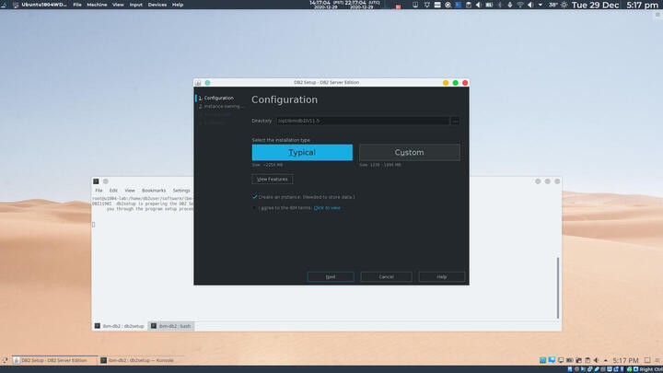
Task: Open the VirtualBox Machine menu
Action: [x=97, y=5]
